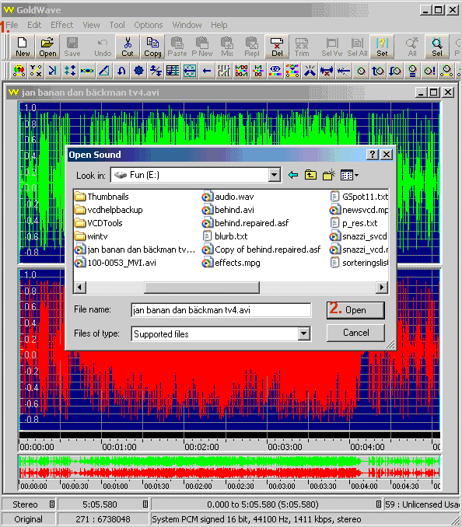Screen dimensions: 462x527
Task: Click the 00:02:00 mark on the overview ruler
Action: [x=198, y=486]
